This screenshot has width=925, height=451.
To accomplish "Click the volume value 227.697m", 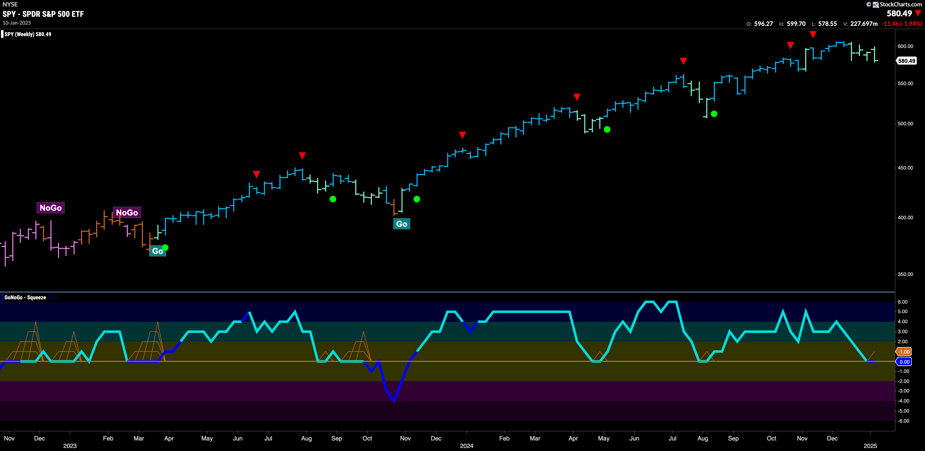I will pos(863,24).
